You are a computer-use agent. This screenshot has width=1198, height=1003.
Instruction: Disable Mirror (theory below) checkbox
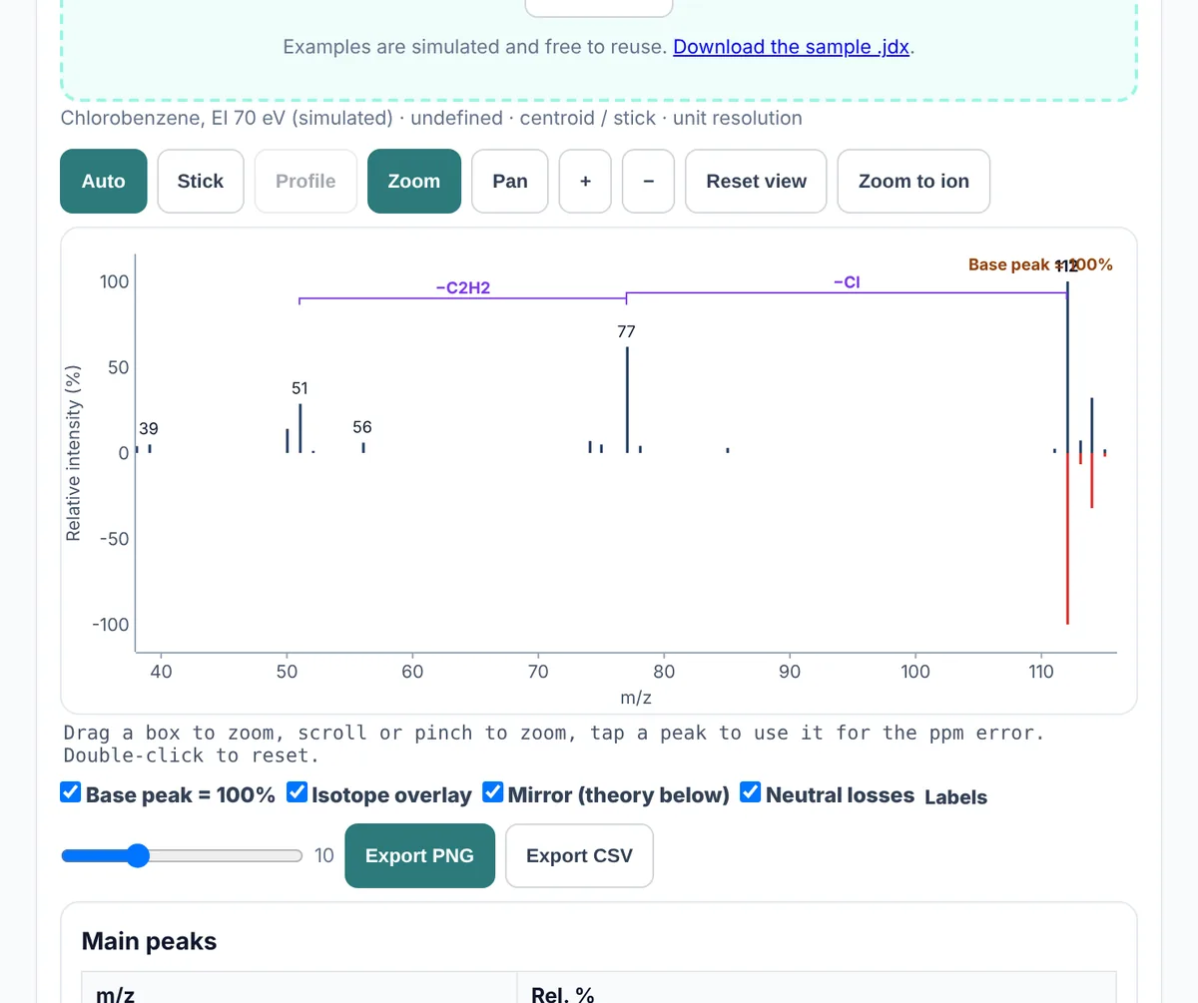click(x=493, y=793)
